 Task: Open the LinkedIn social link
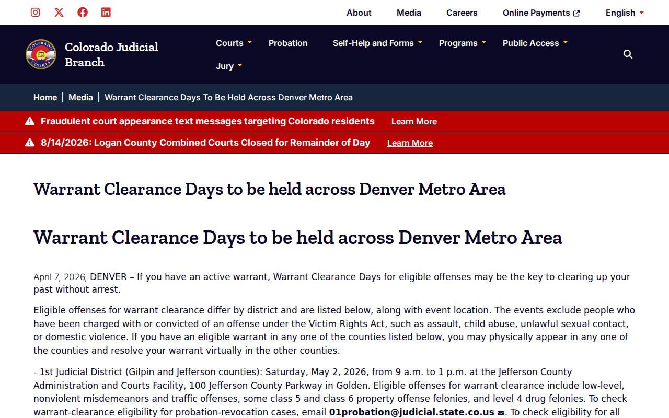(106, 13)
